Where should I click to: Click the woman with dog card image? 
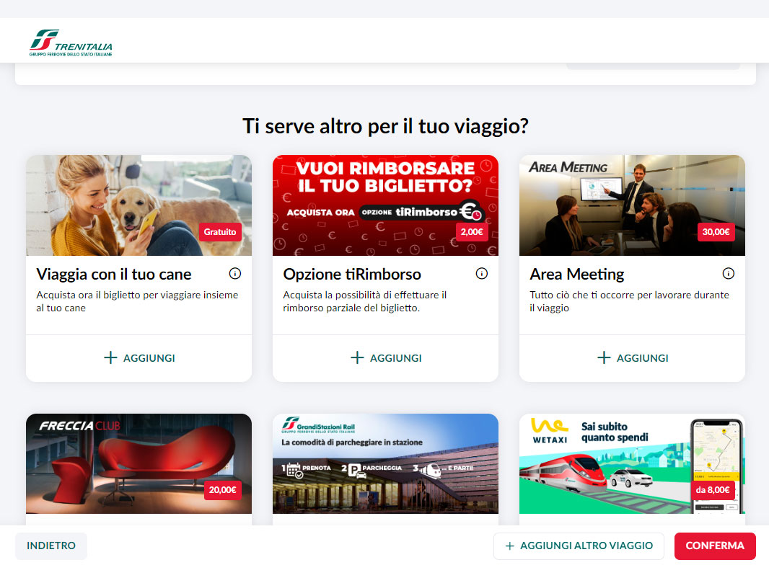tap(139, 205)
